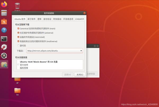Open the Help question-mark icon
This screenshot has height=107, width=159.
click(4, 30)
